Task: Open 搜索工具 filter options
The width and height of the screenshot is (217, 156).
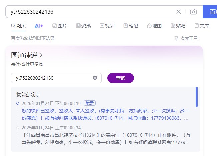Action: point(186,38)
